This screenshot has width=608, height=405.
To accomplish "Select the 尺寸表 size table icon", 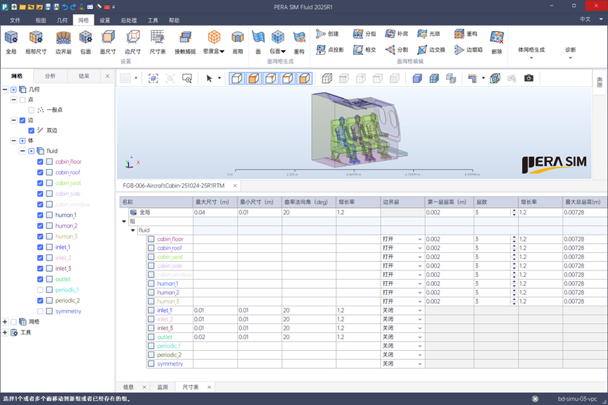I will tap(158, 38).
